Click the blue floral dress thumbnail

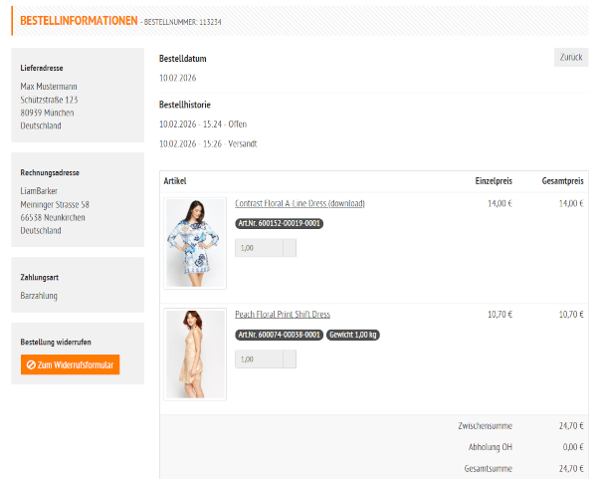(196, 243)
